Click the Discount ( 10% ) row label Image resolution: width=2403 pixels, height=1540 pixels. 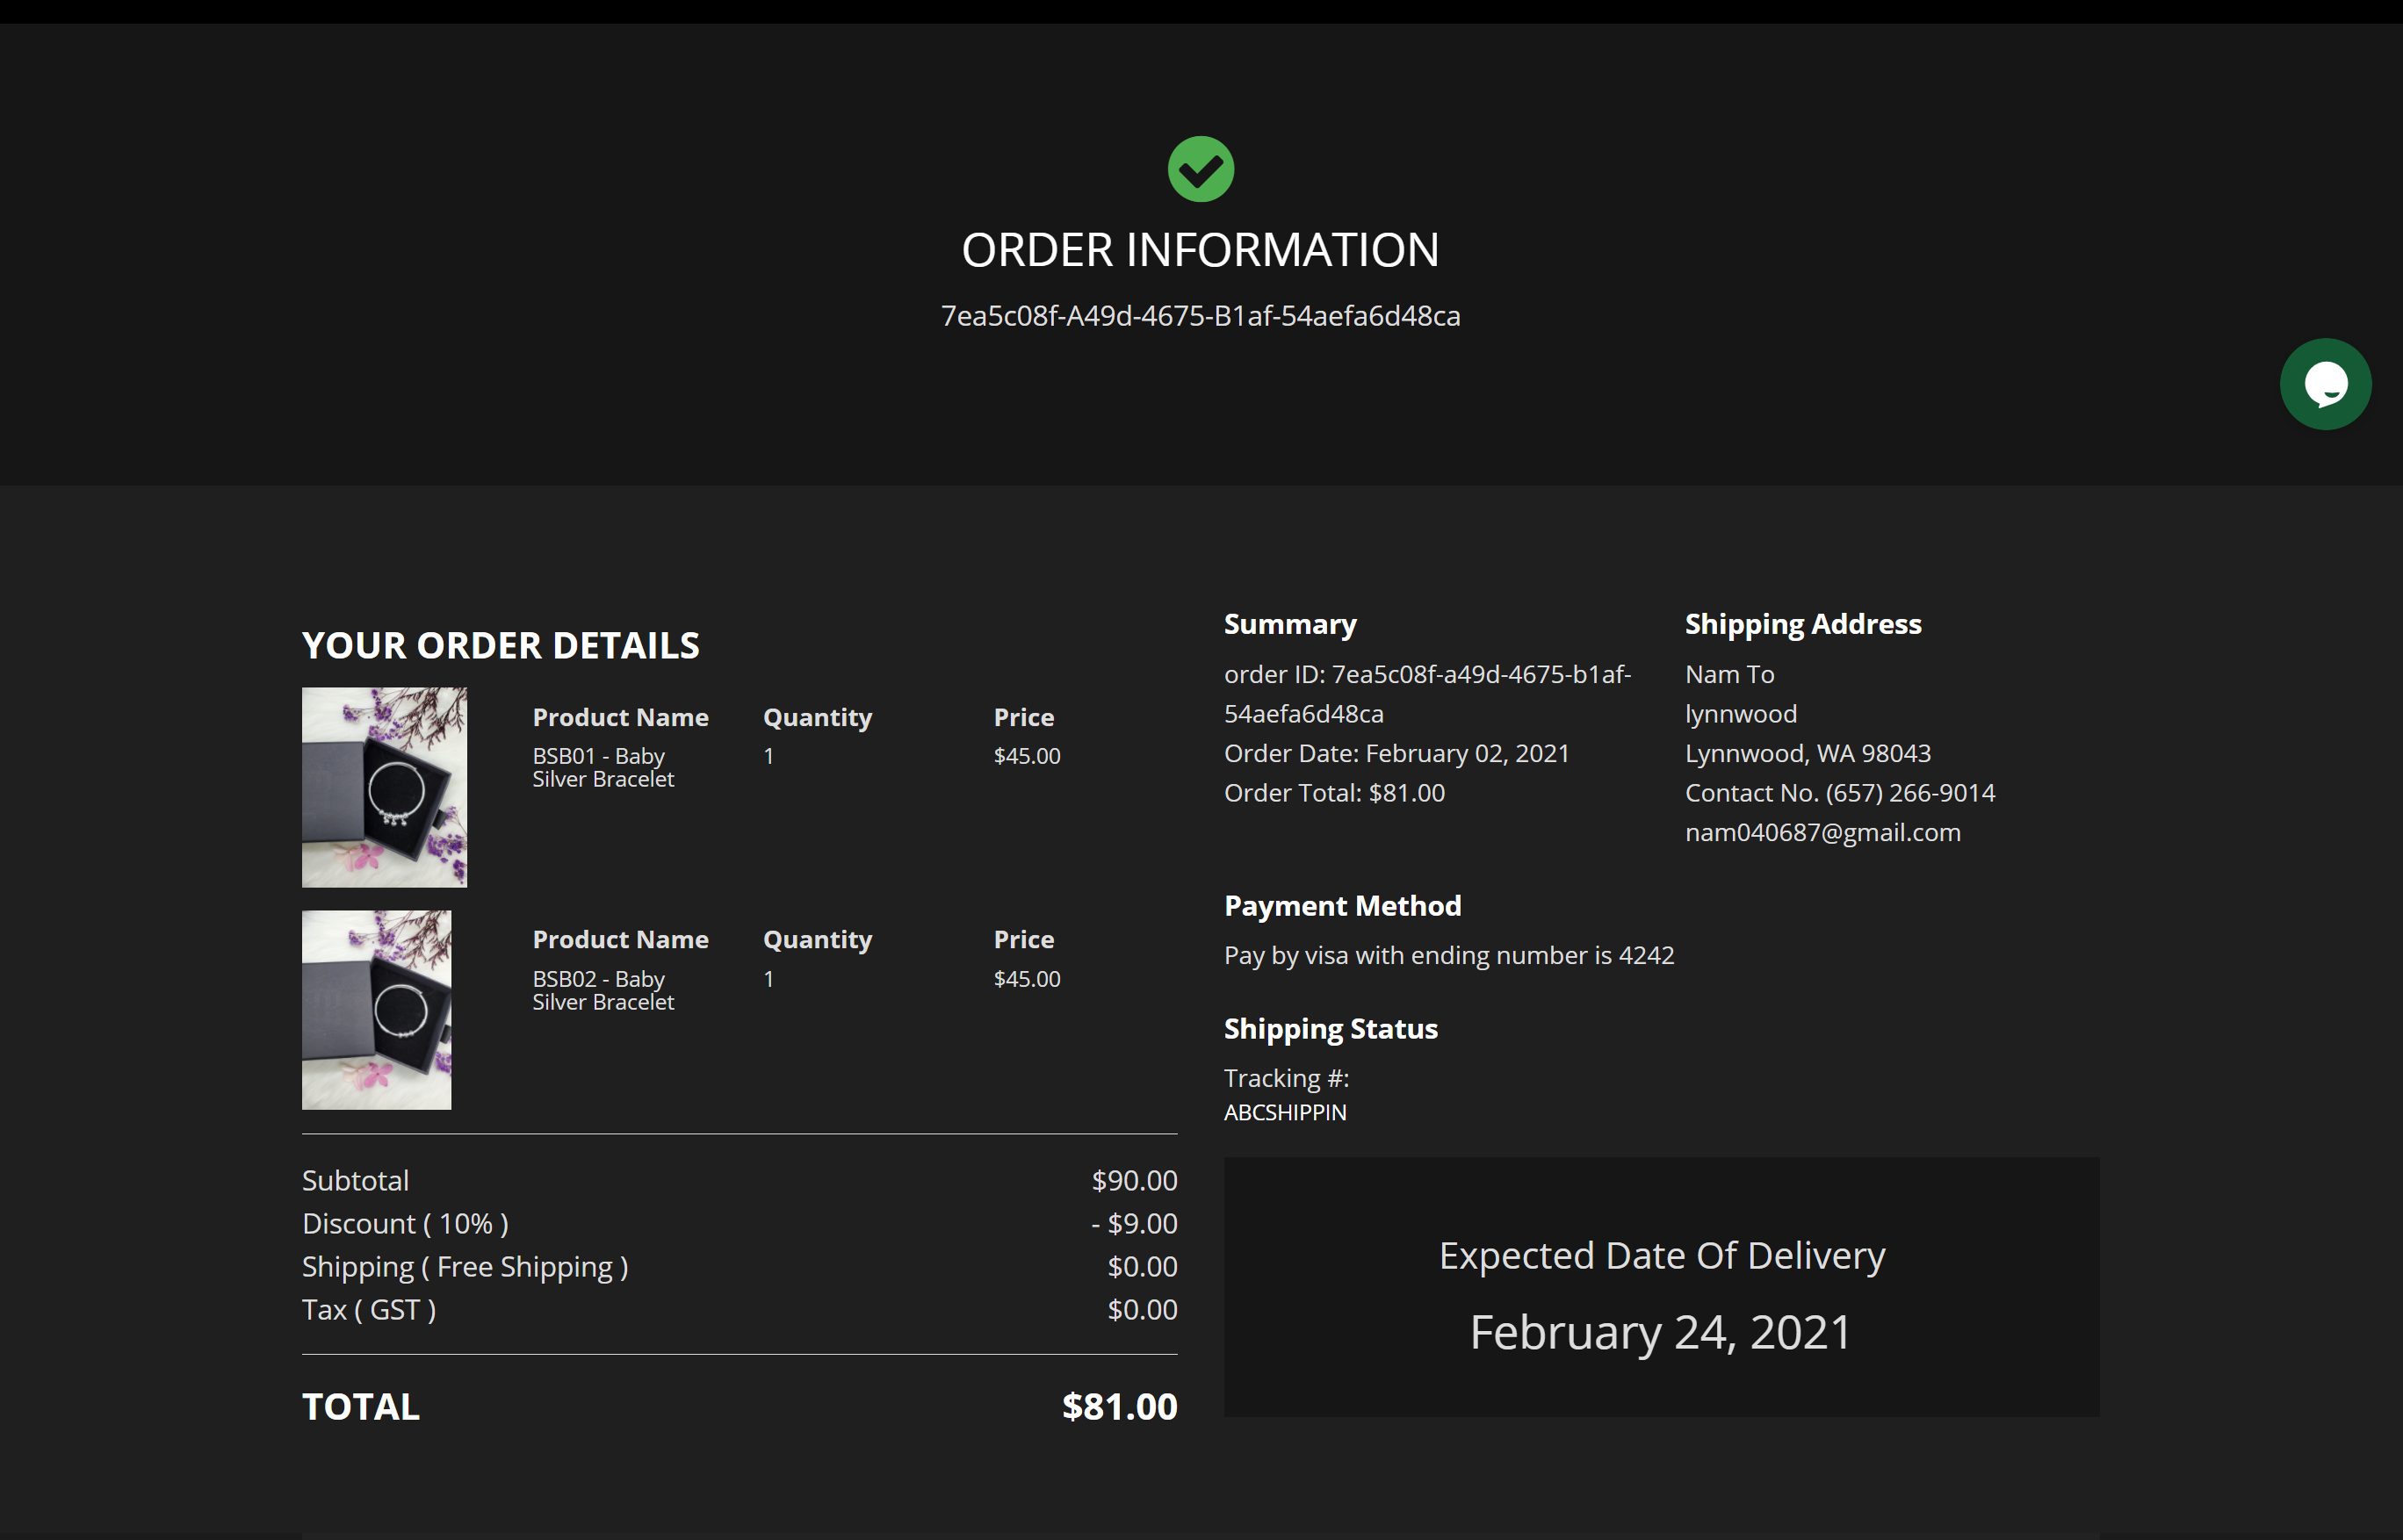pos(405,1223)
